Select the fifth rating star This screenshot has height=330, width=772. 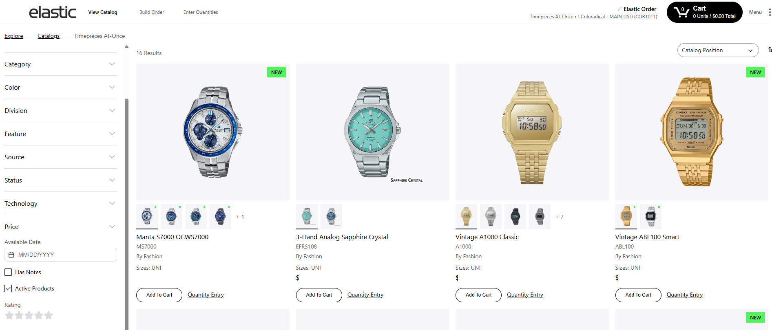click(x=49, y=315)
